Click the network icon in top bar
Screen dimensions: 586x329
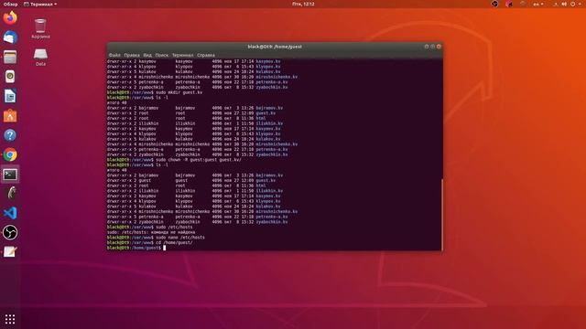point(556,4)
